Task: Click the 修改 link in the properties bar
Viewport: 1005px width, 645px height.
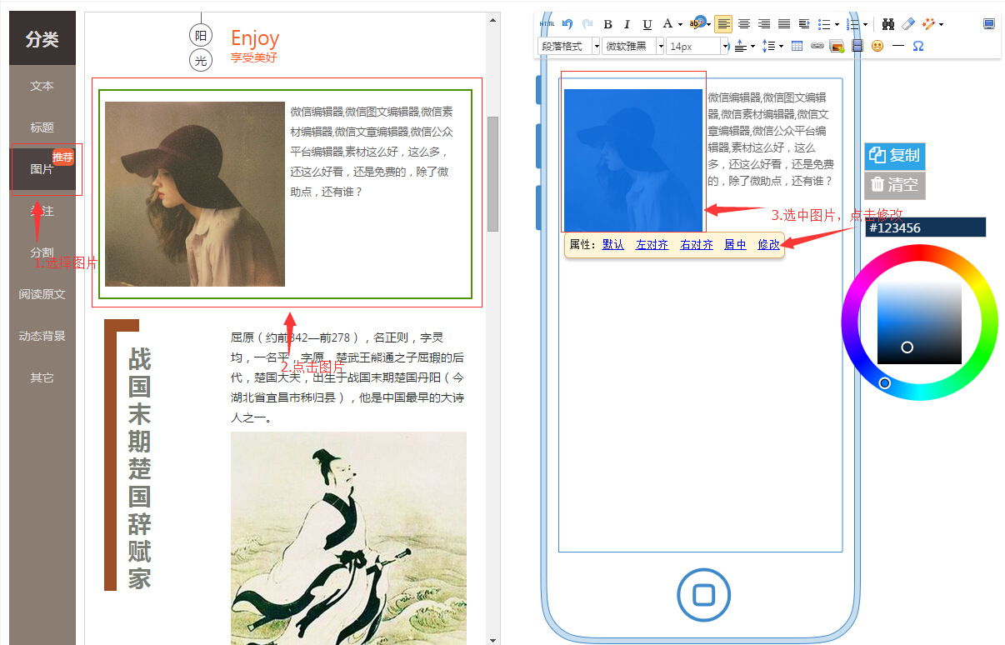Action: (767, 244)
